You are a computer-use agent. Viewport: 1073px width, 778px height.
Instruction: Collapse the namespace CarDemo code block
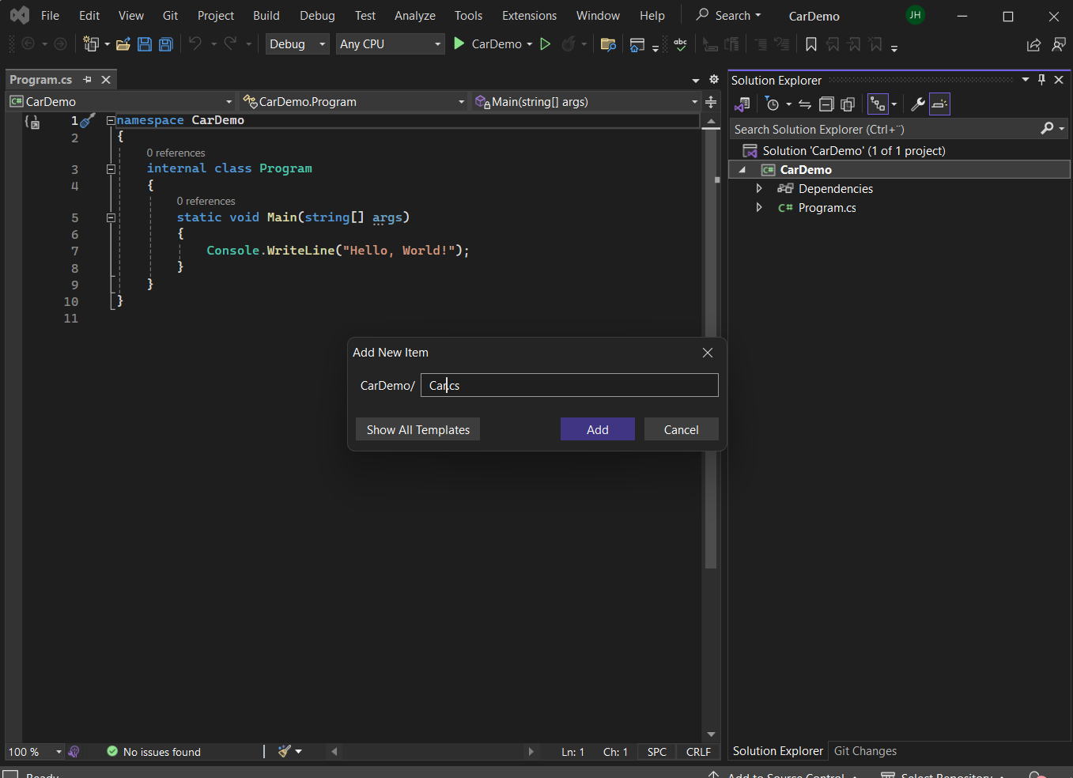[111, 120]
